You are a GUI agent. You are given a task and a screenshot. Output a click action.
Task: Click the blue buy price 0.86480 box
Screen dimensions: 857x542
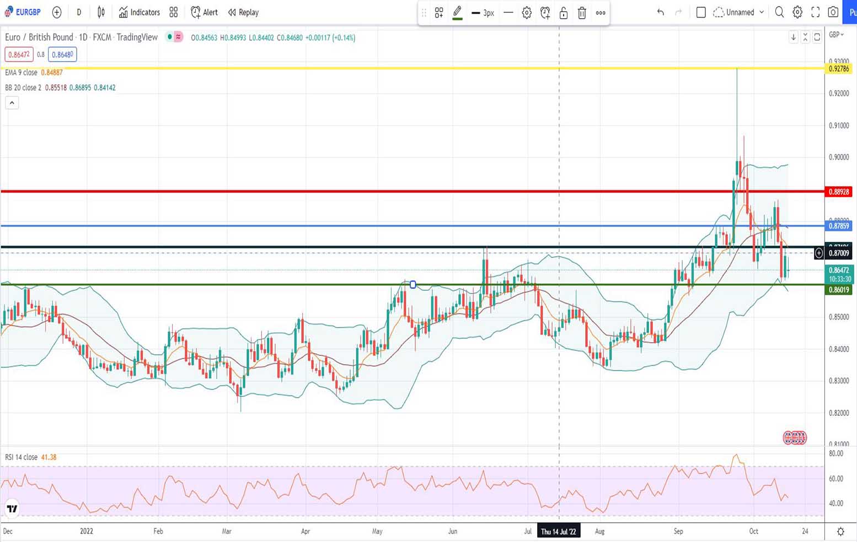coord(62,55)
